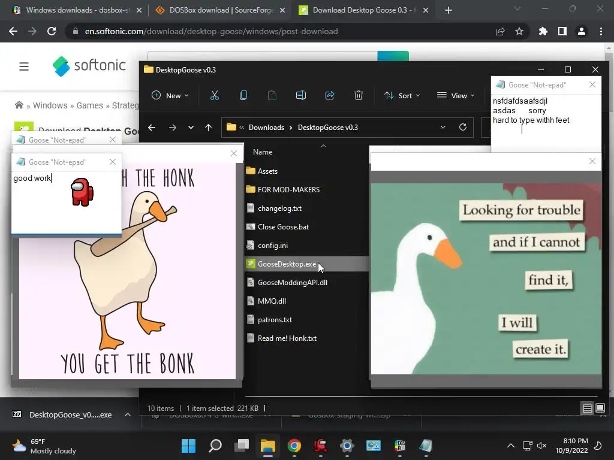This screenshot has width=614, height=460.
Task: Click the 'hard to type withh feet' text area
Action: [546, 123]
